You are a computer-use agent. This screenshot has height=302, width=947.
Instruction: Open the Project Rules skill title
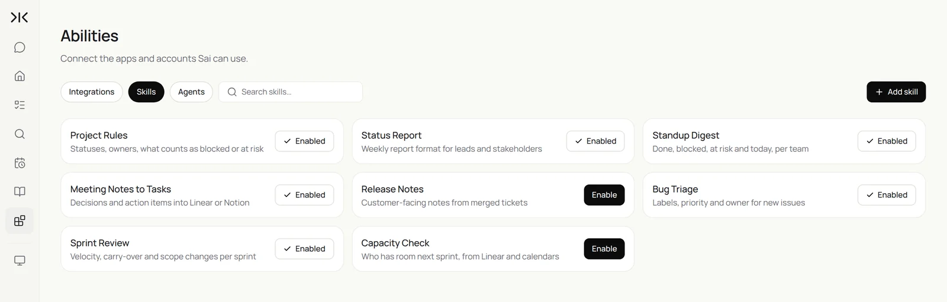coord(99,135)
